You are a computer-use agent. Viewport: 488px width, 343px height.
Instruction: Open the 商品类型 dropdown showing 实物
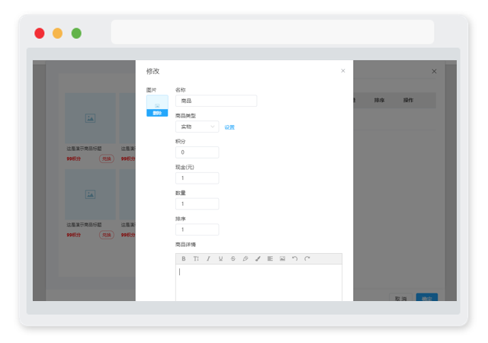tap(197, 127)
